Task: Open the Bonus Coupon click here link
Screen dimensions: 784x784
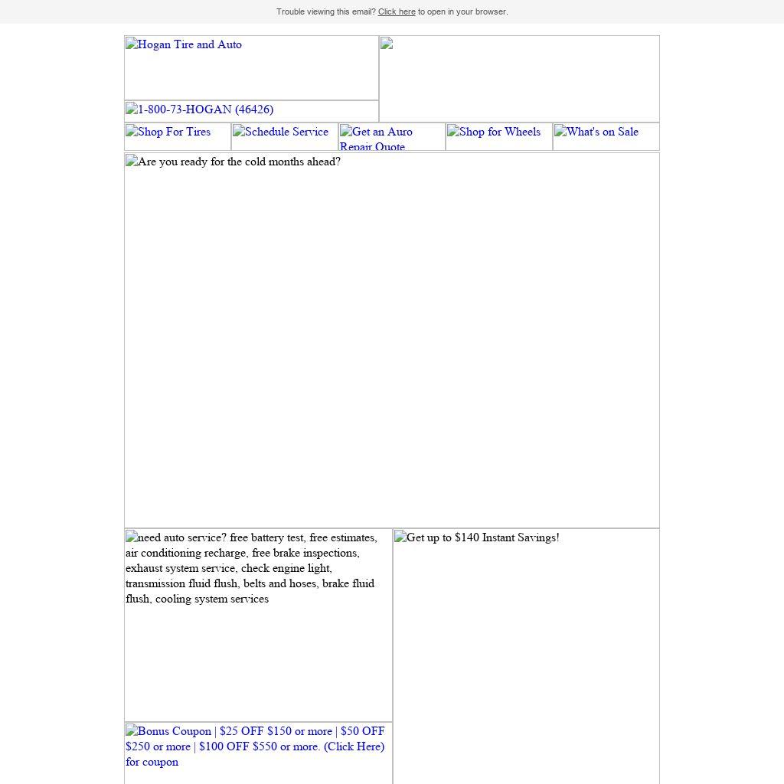Action: coord(255,746)
